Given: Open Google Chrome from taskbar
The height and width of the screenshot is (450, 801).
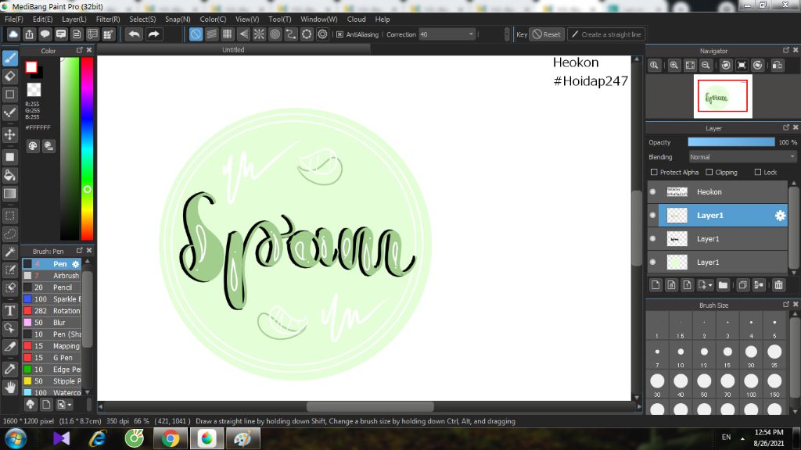Looking at the screenshot, I should (171, 439).
